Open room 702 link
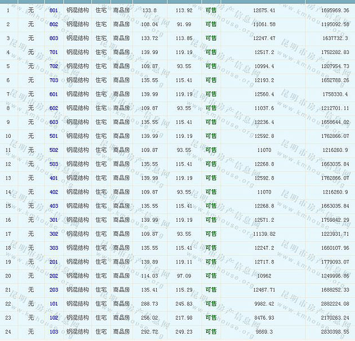The width and height of the screenshot is (355, 341). click(x=54, y=66)
